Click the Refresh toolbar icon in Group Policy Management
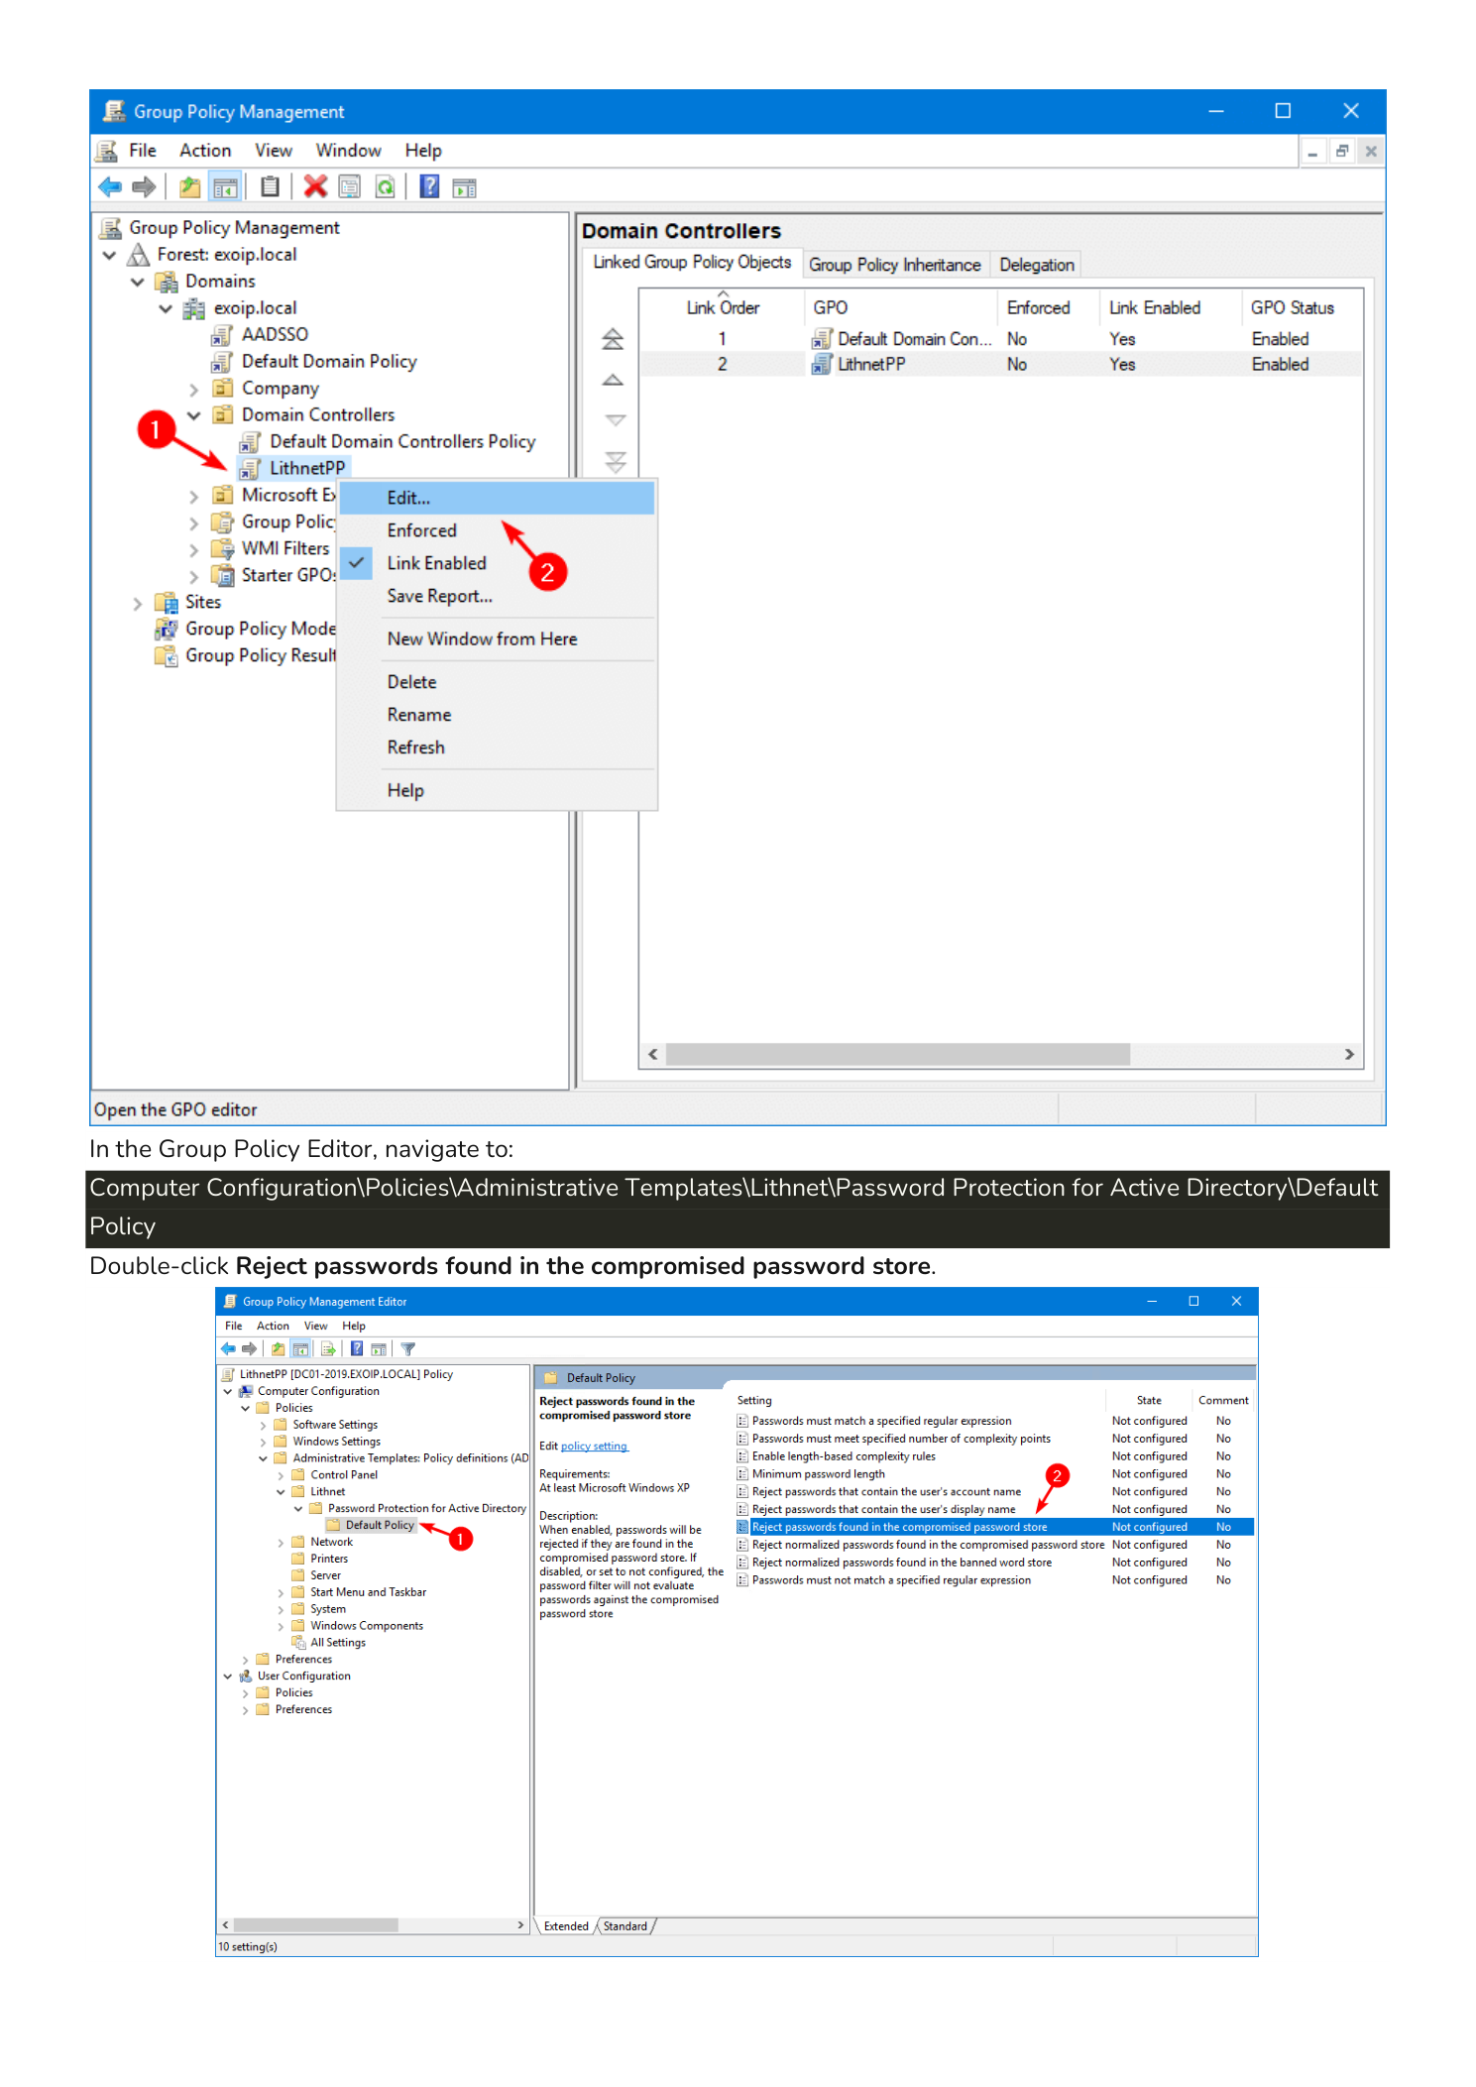The width and height of the screenshot is (1476, 2087). coord(385,186)
